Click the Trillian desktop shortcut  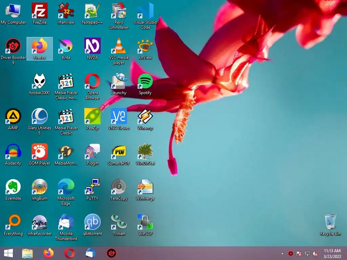click(119, 225)
